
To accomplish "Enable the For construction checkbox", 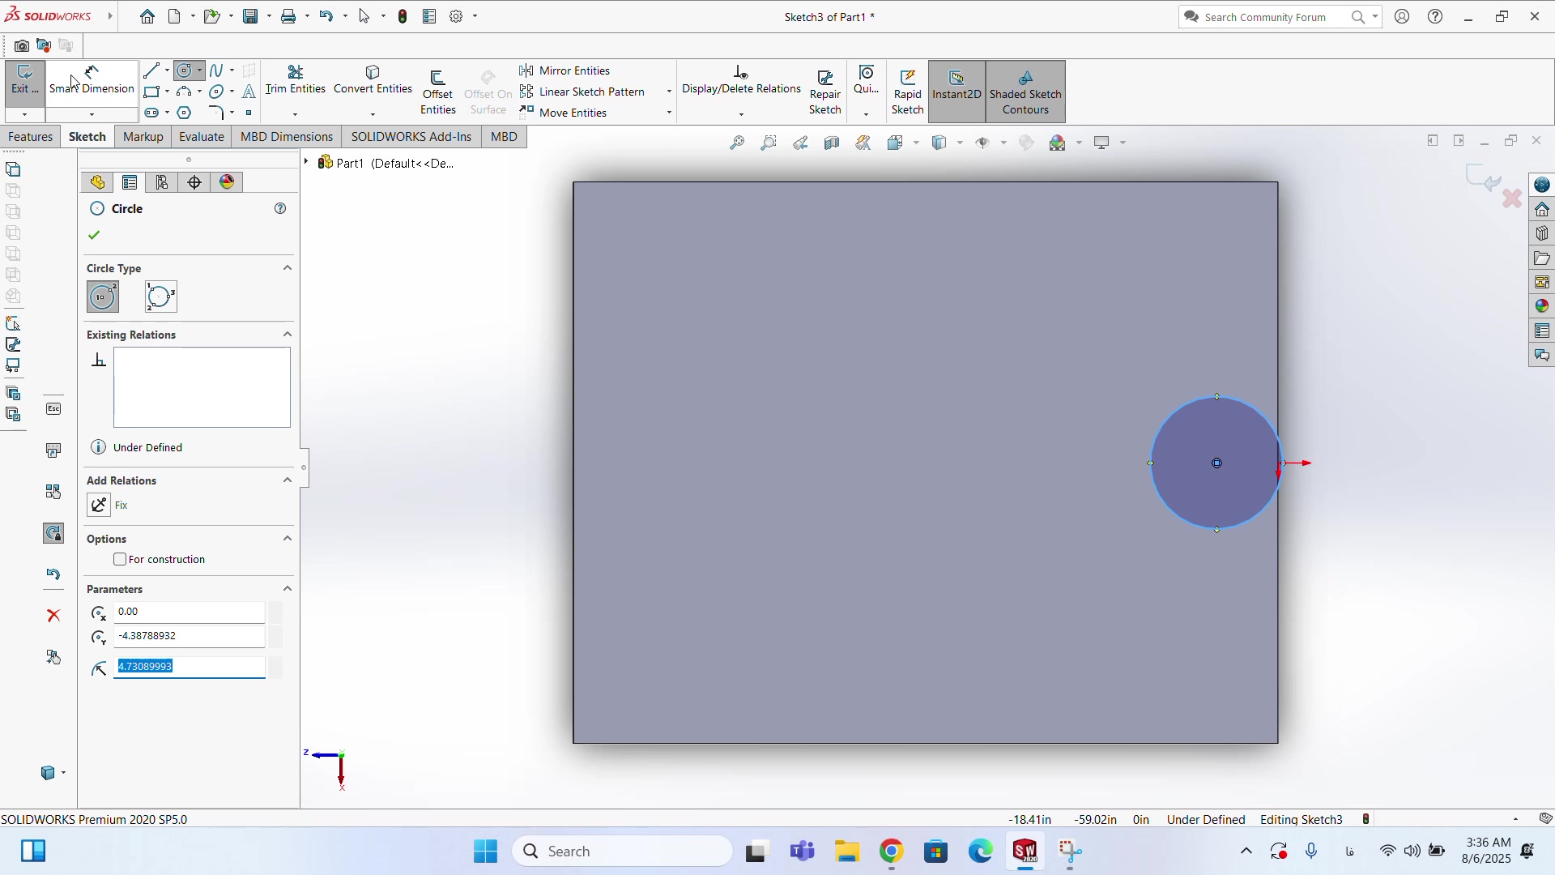I will pyautogui.click(x=121, y=560).
